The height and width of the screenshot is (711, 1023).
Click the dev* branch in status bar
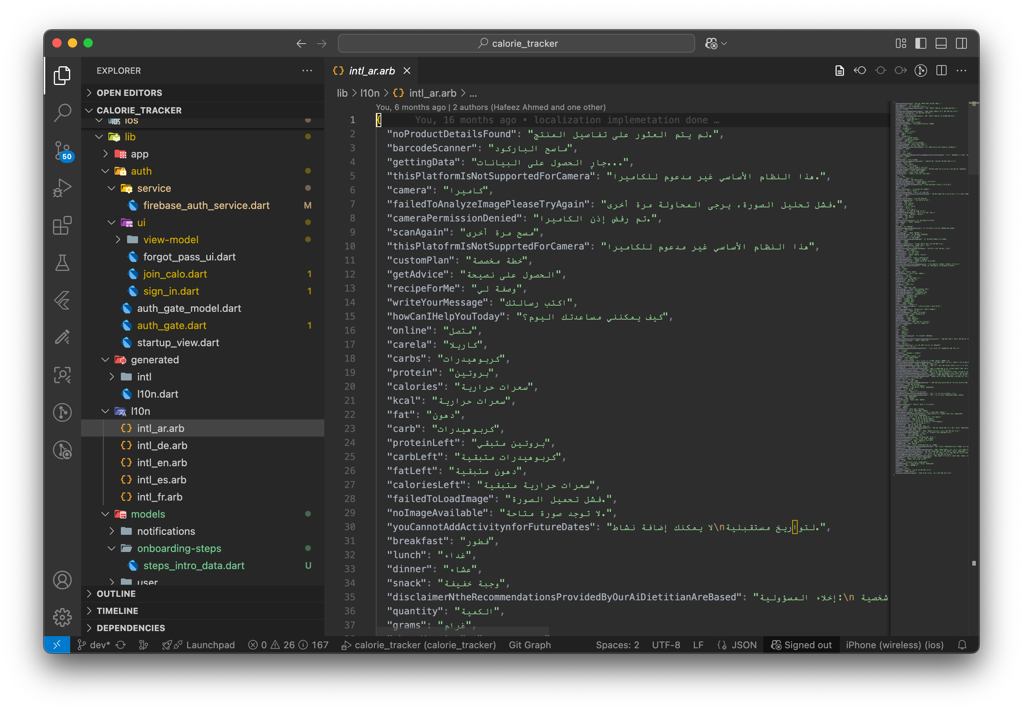pyautogui.click(x=94, y=645)
